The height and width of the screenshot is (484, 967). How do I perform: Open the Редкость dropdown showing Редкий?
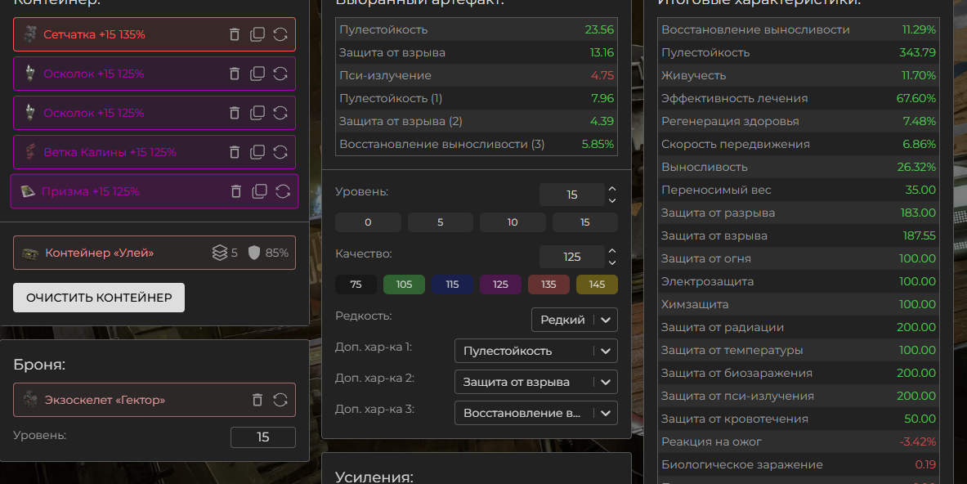point(574,320)
